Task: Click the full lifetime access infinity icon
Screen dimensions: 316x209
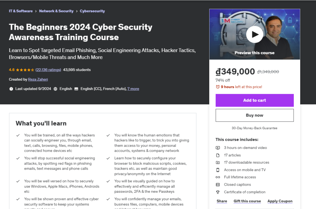Action: point(218,177)
